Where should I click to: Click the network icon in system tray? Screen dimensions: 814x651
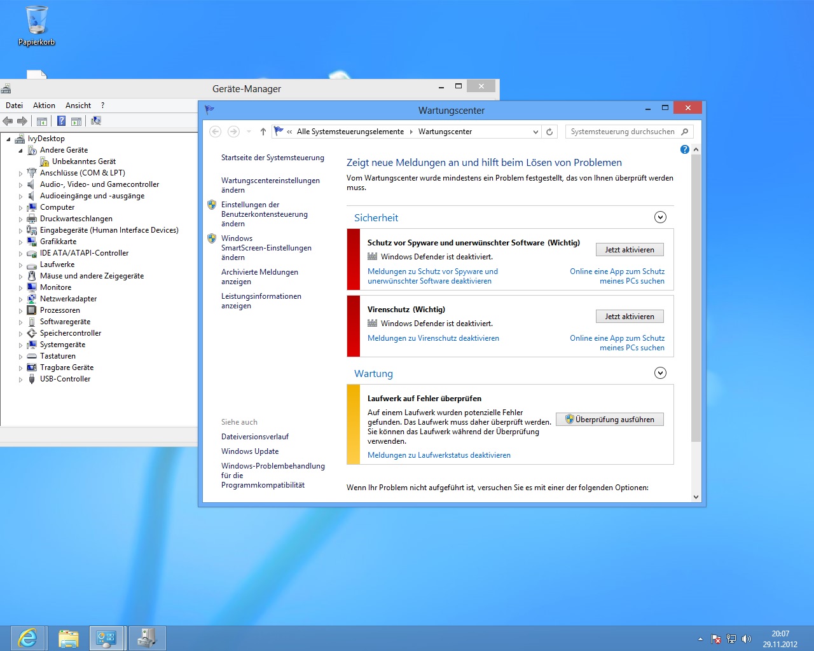pyautogui.click(x=731, y=639)
